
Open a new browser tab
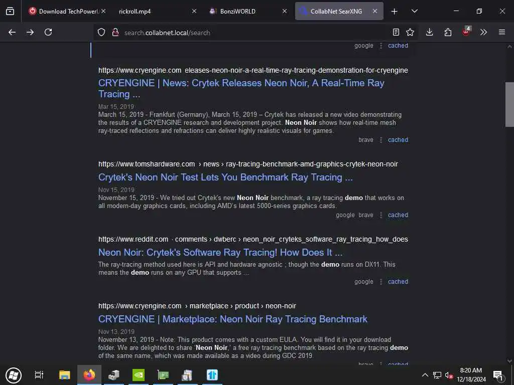pyautogui.click(x=395, y=12)
